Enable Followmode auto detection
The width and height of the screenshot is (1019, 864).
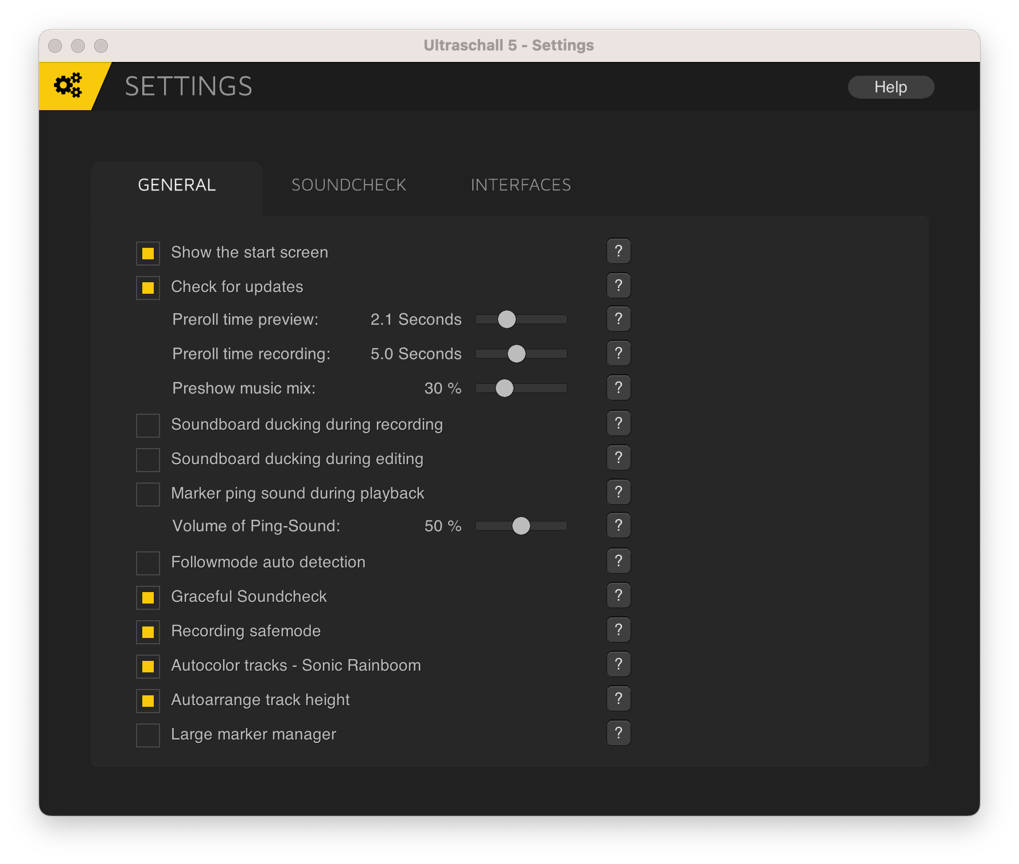[x=148, y=563]
